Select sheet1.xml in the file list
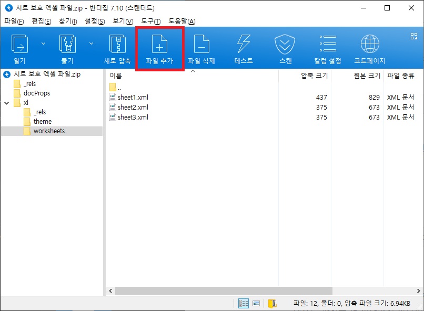 click(133, 98)
